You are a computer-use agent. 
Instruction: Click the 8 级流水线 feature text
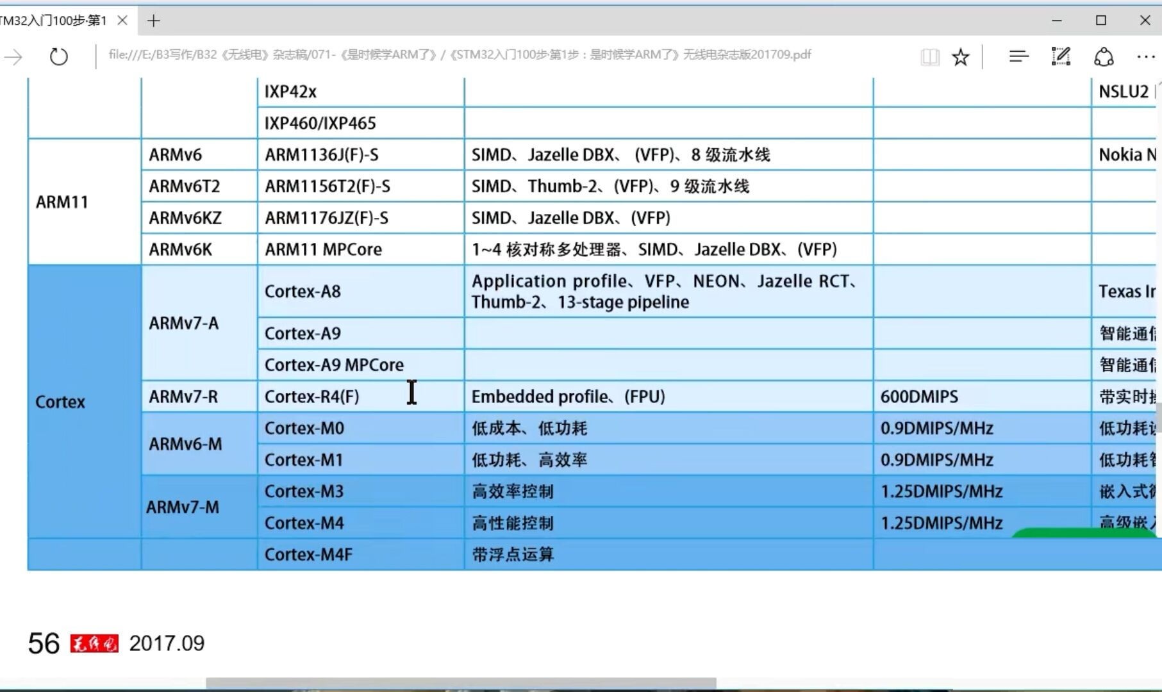point(730,155)
